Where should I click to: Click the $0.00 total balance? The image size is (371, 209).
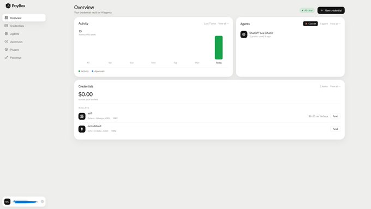click(x=86, y=94)
